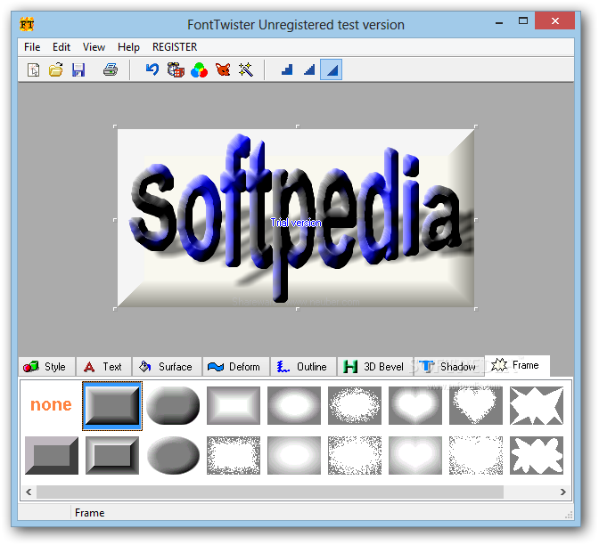
Task: Close the FontTwister window
Action: pyautogui.click(x=554, y=21)
